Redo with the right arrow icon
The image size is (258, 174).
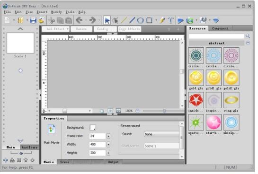pos(92,20)
